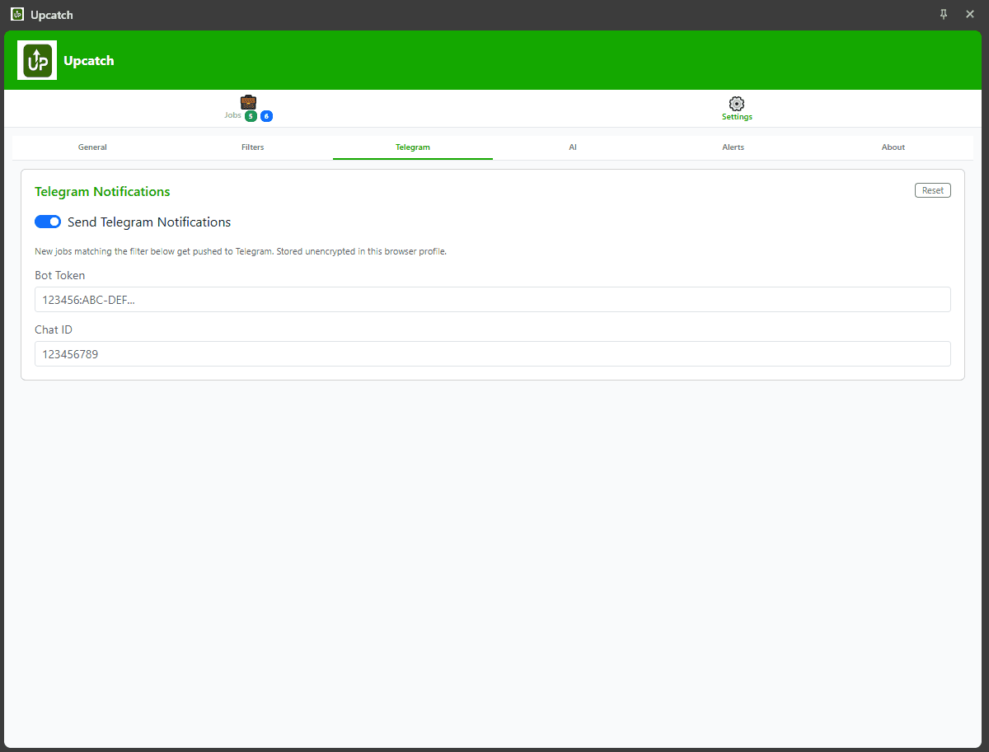Click the Upcatch logo in the green header
Image resolution: width=989 pixels, height=752 pixels.
[x=37, y=60]
